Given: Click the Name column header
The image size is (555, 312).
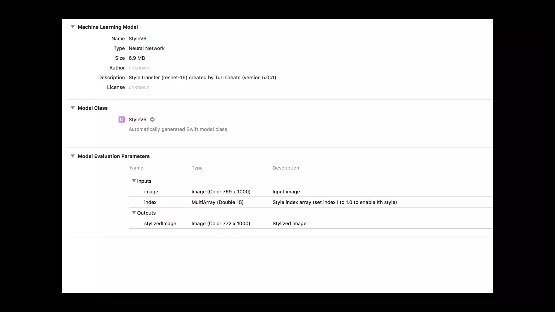Looking at the screenshot, I should click(137, 168).
